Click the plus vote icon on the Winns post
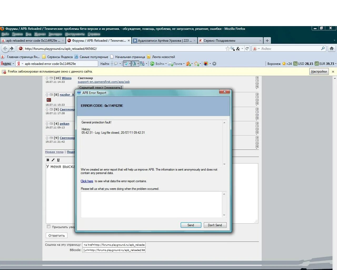The image size is (337, 270). (x=257, y=78)
